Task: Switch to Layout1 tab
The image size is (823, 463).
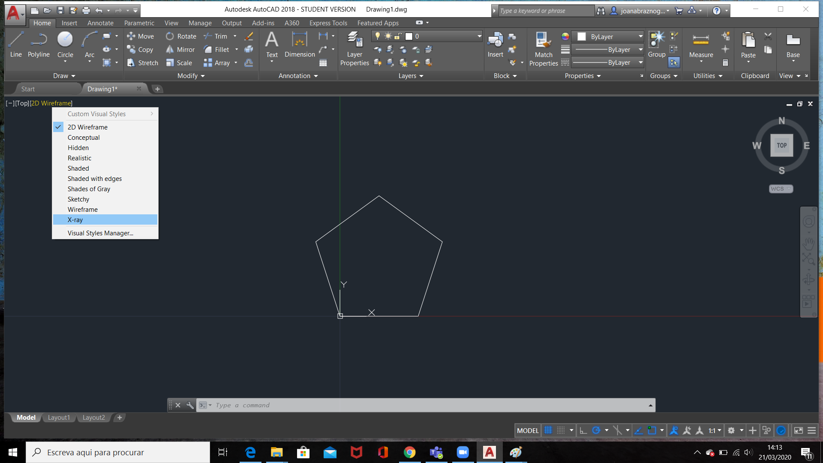Action: [x=59, y=418]
